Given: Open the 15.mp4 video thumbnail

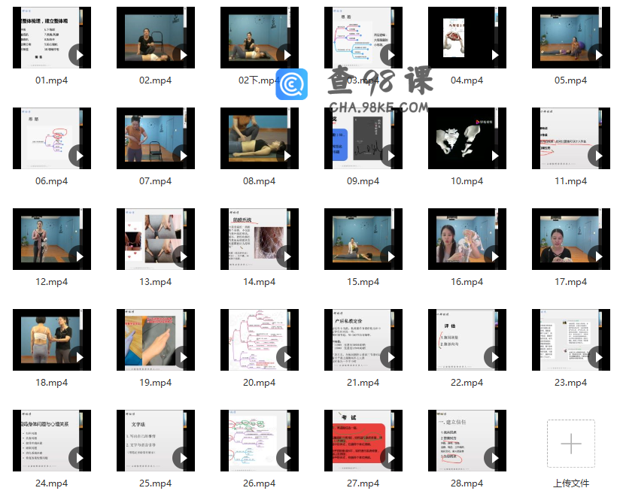Looking at the screenshot, I should (x=354, y=239).
